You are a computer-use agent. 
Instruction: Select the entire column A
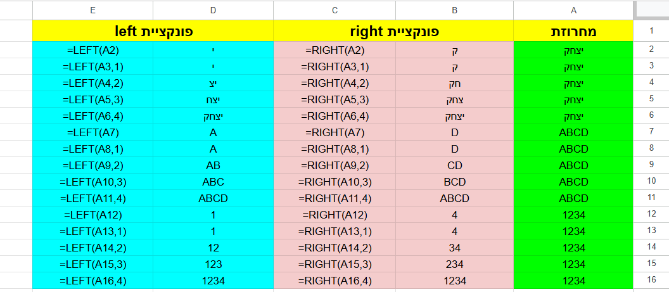(573, 10)
